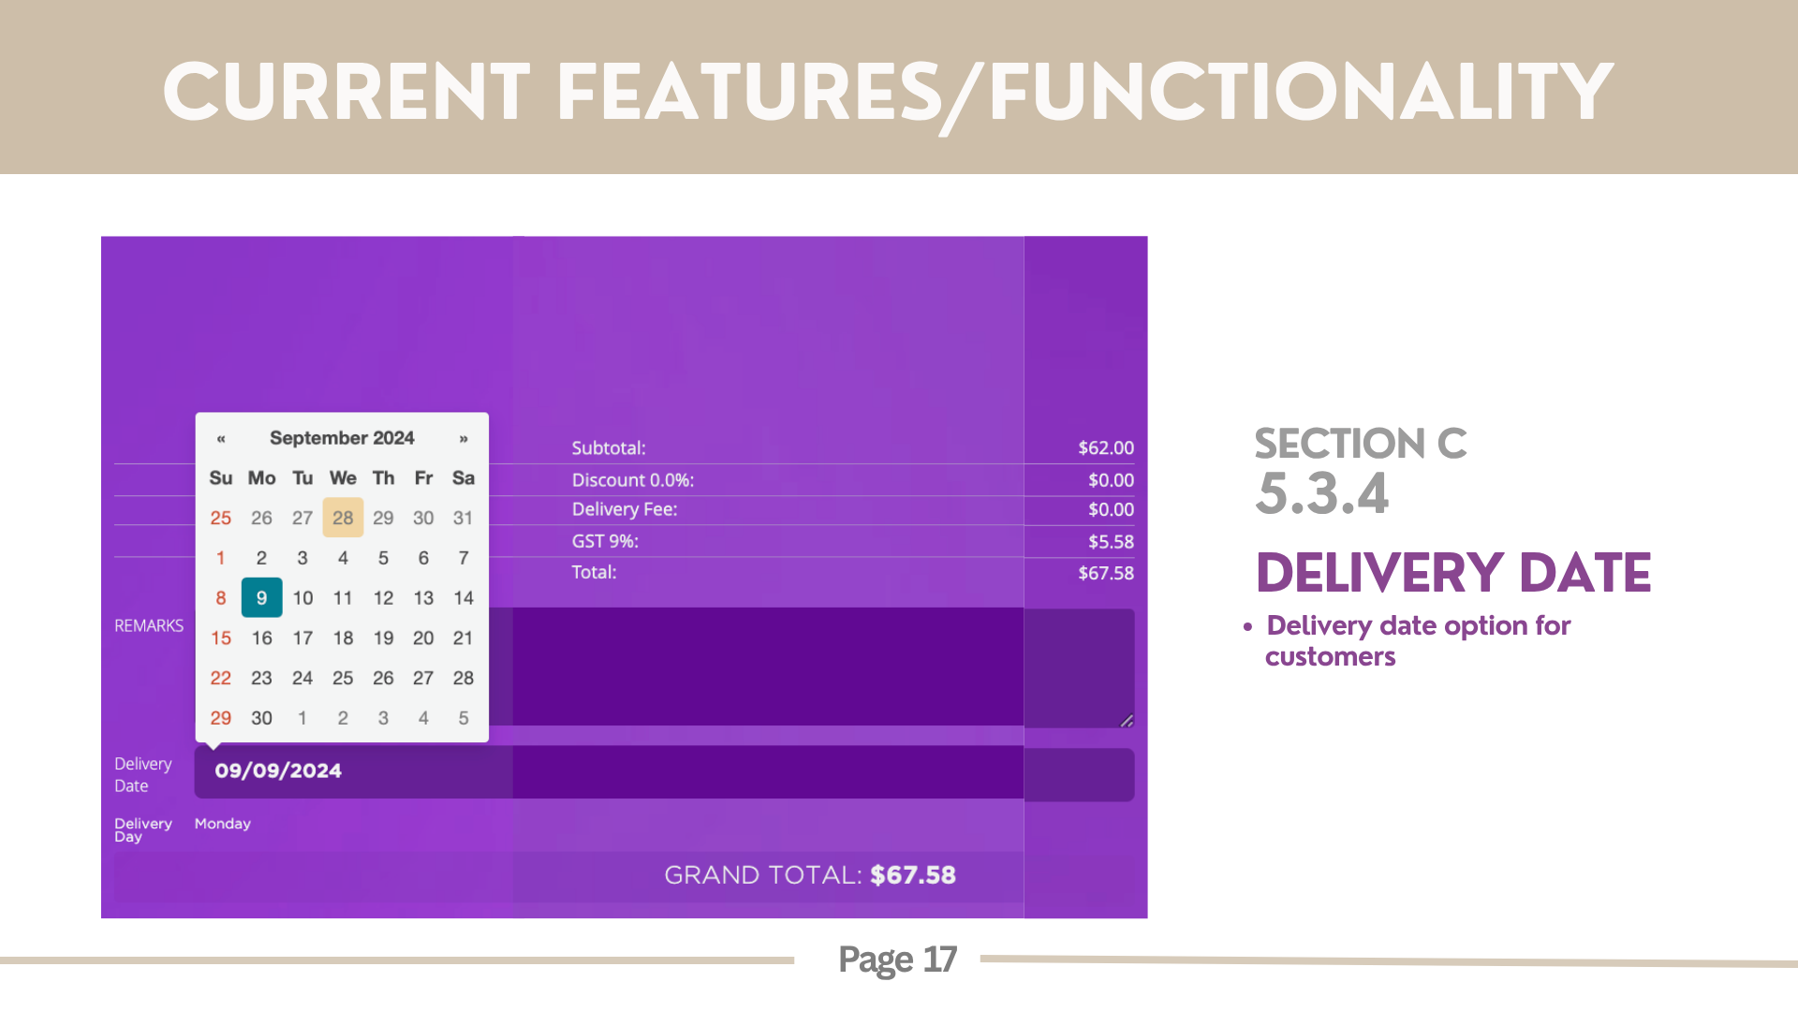Screen dimensions: 1798x1011
Task: Go to next month in calendar
Action: point(464,438)
